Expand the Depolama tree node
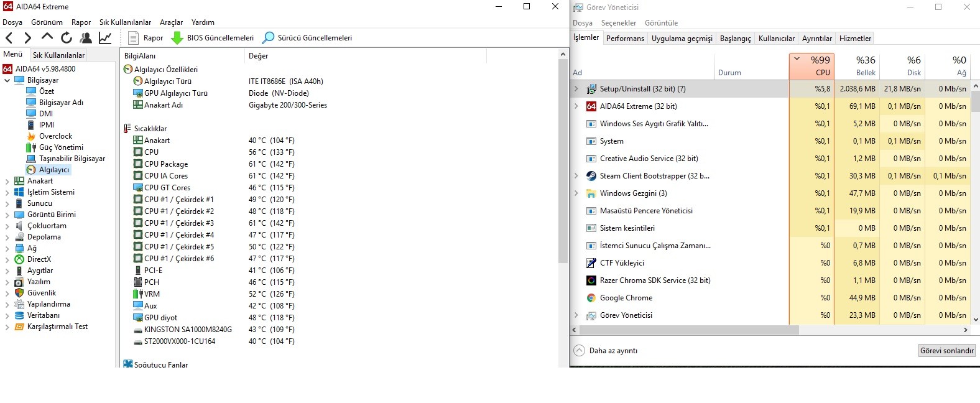 pos(7,237)
